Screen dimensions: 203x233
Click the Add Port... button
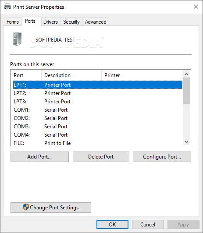(x=39, y=157)
